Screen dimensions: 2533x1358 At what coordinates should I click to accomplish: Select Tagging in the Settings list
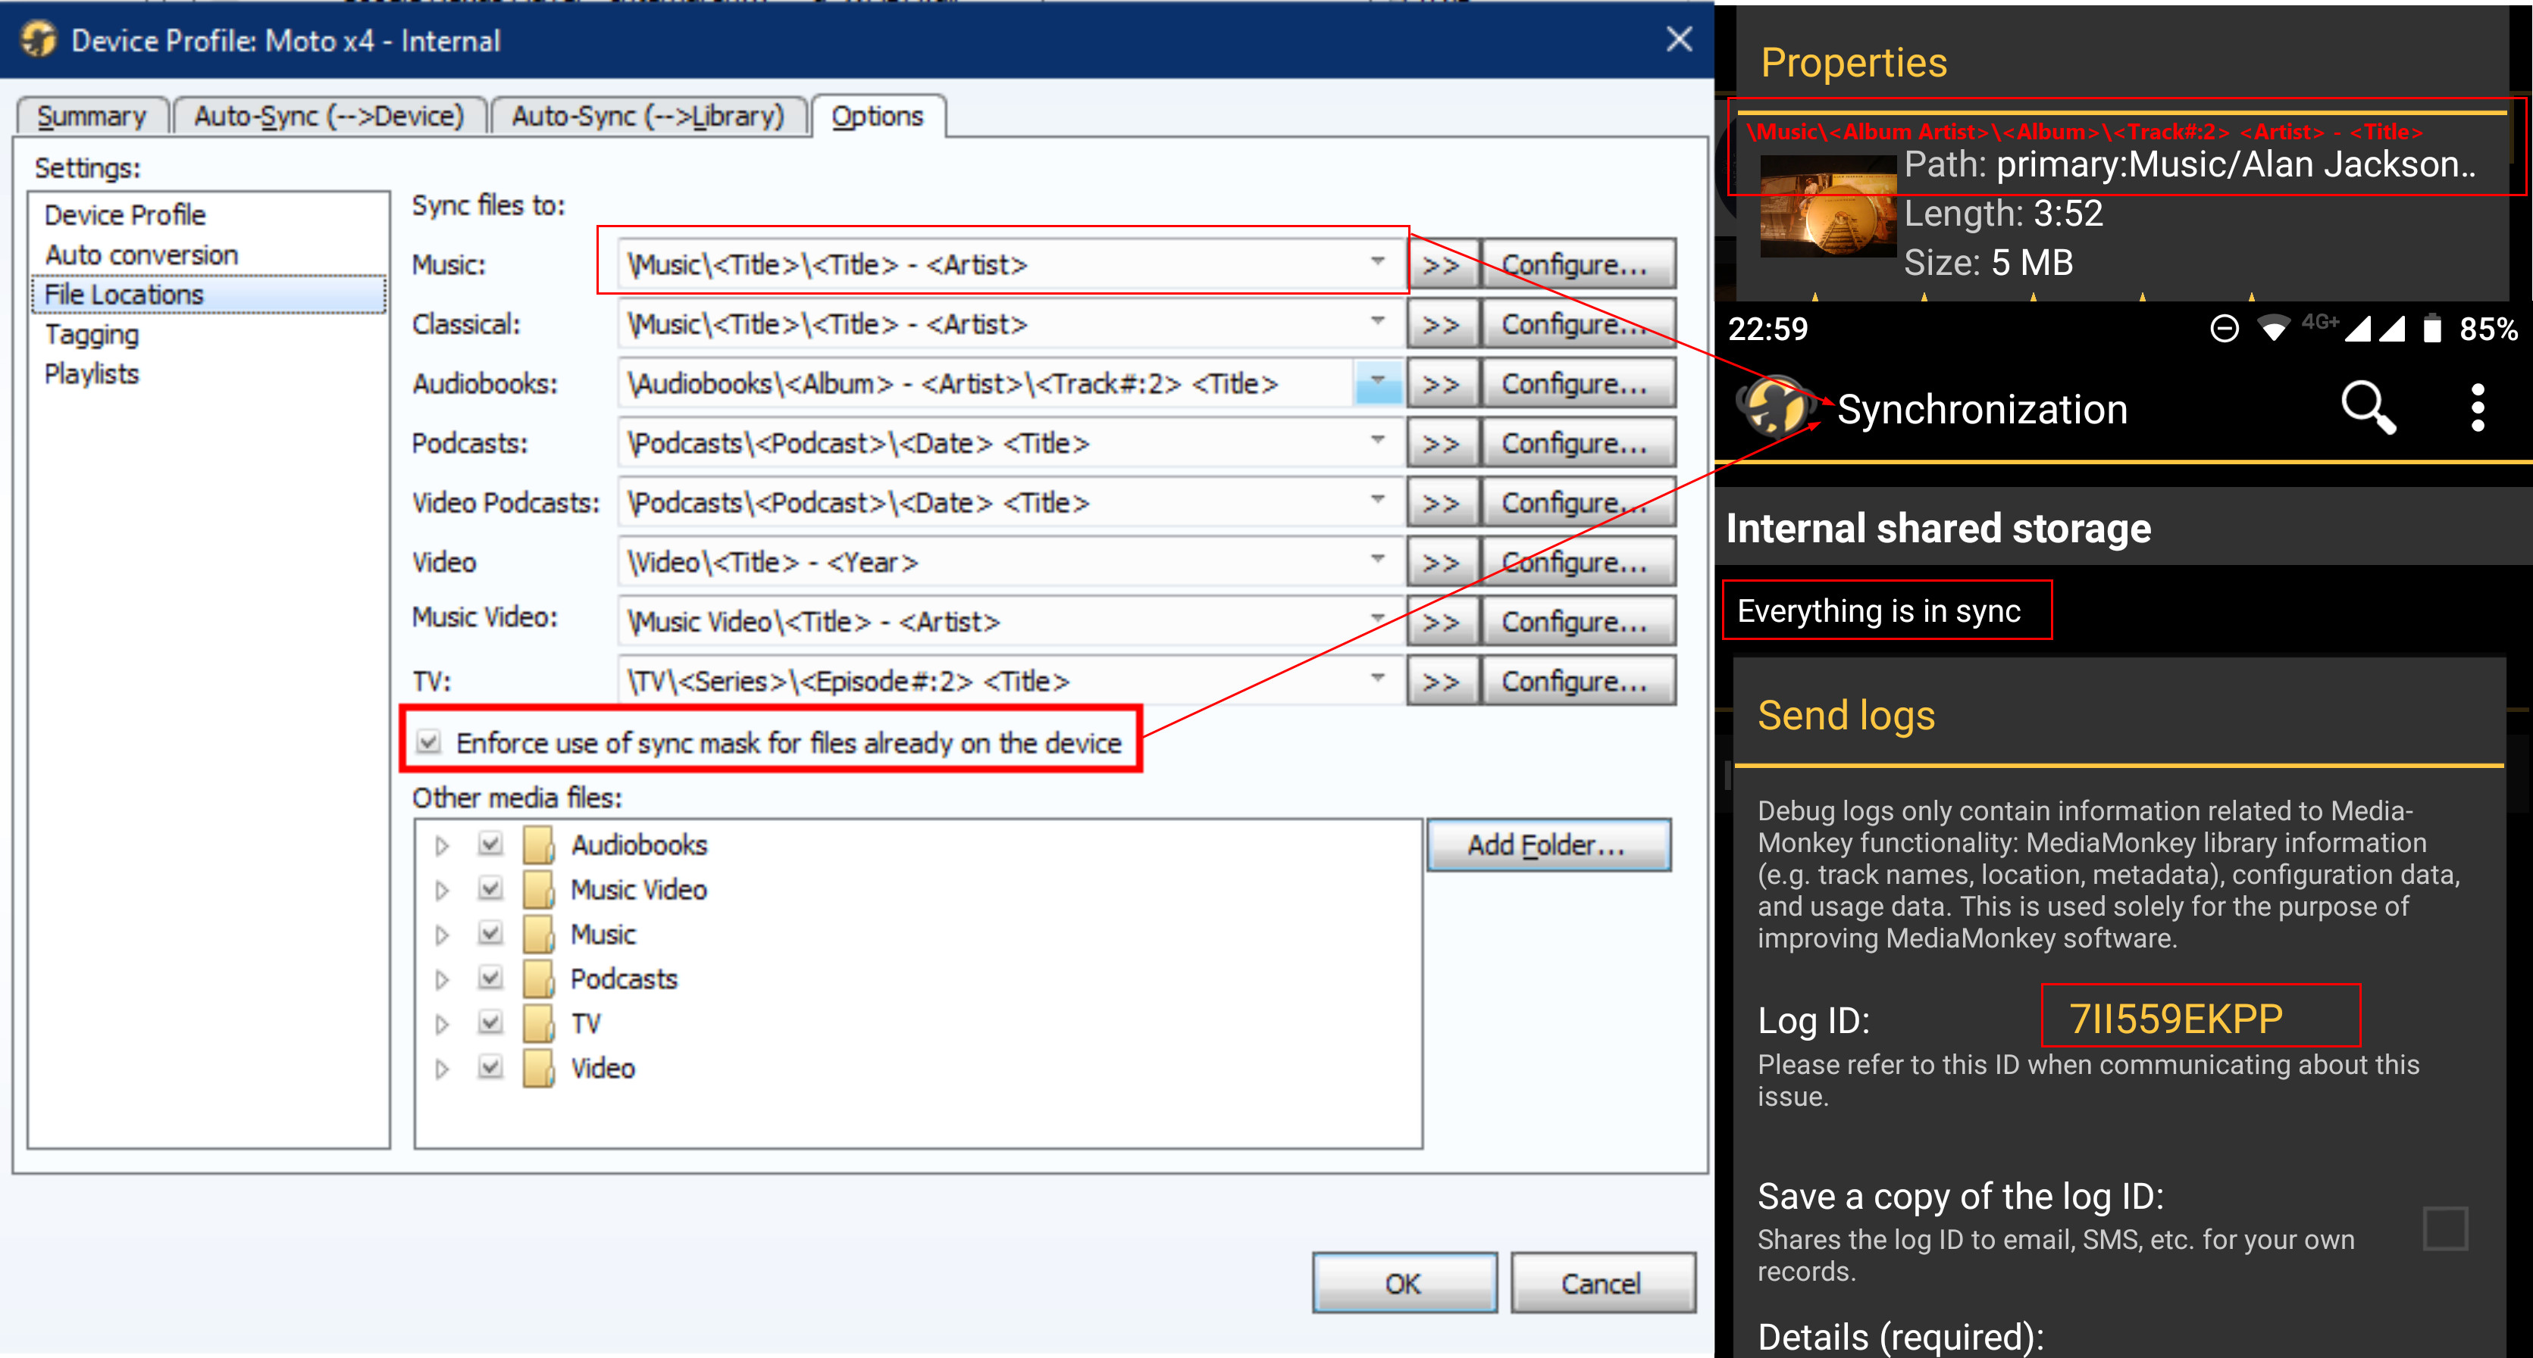pyautogui.click(x=92, y=335)
